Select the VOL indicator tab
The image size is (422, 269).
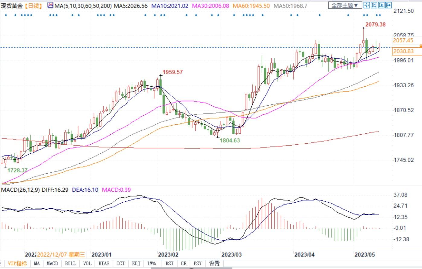(x=87, y=263)
